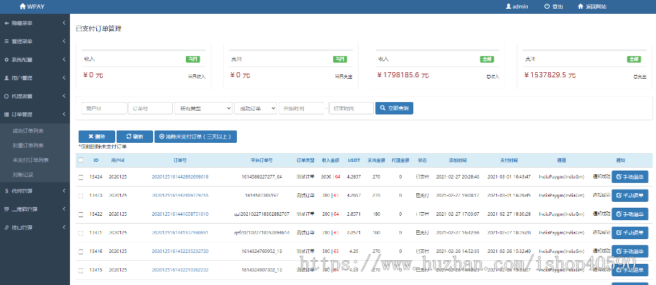
Task: Click 清除未支付订单（三天以上）button
Action: (195, 137)
